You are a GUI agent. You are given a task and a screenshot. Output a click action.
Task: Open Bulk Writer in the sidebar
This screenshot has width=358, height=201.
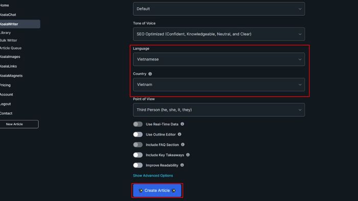[9, 40]
